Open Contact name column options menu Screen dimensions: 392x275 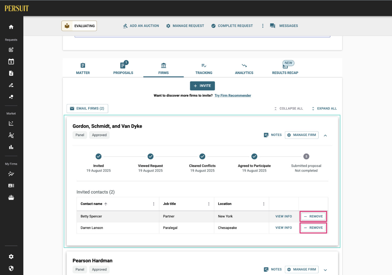coord(154,204)
